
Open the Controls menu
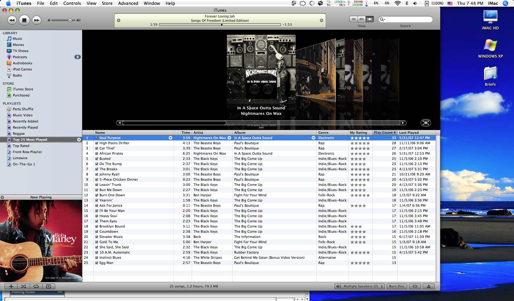(72, 3)
